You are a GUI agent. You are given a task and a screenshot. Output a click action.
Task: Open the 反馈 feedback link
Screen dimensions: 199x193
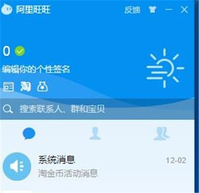[x=133, y=10]
